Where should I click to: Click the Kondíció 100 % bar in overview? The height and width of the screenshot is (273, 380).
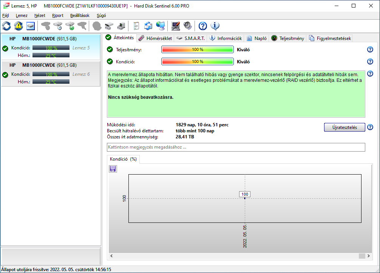[x=197, y=61]
